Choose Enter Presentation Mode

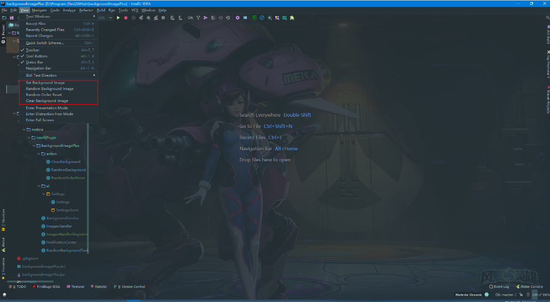58,108
